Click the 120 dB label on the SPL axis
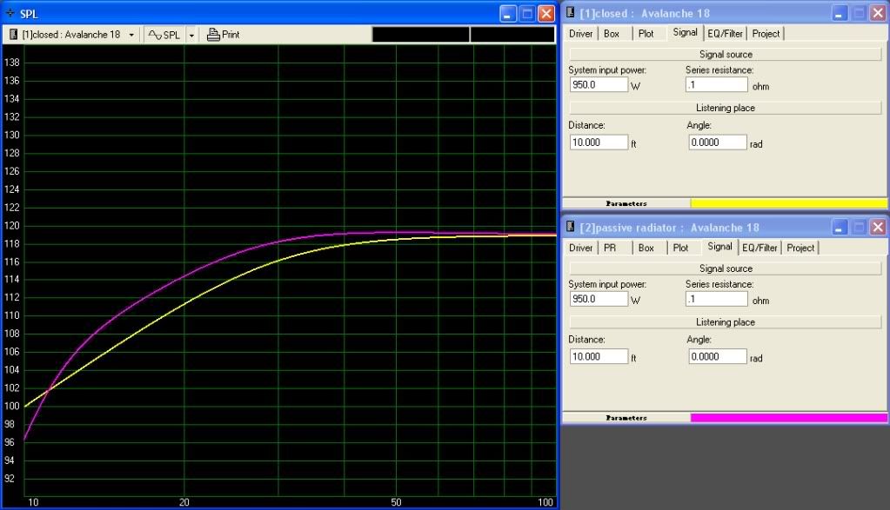 11,226
